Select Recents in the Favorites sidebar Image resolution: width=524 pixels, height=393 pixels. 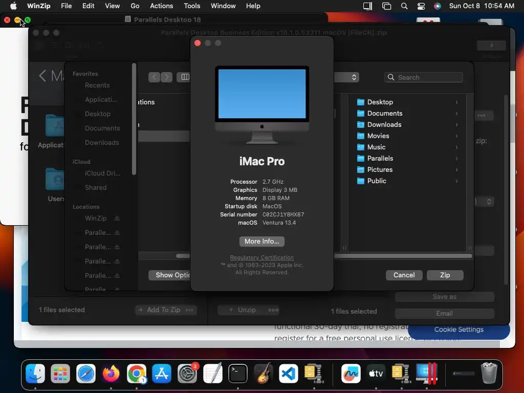click(97, 85)
